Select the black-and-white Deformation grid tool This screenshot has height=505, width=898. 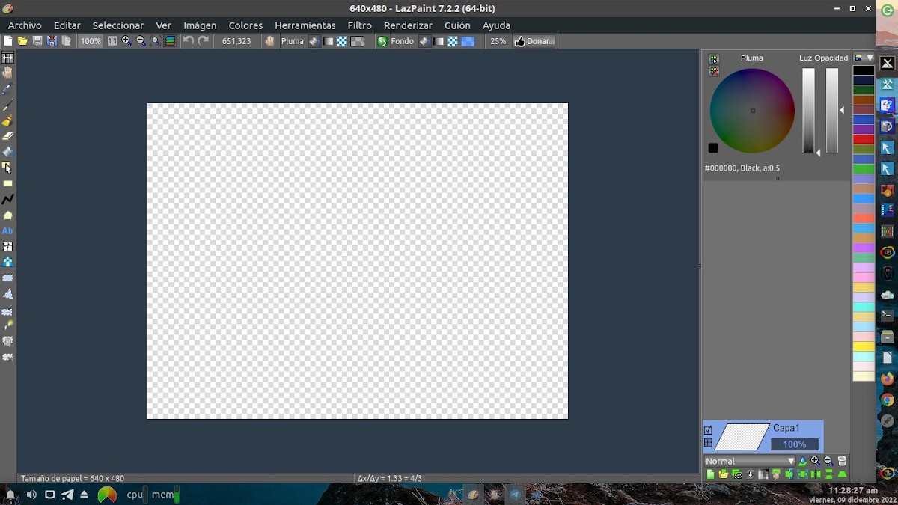coord(7,246)
